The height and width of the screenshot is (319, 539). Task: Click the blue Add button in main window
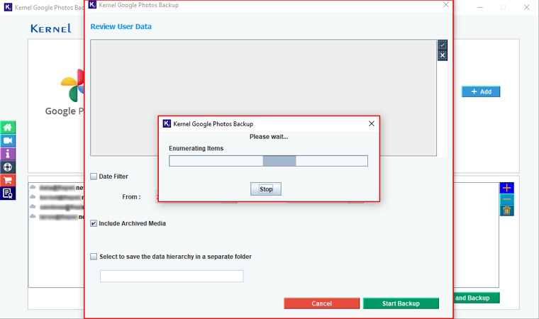(481, 91)
